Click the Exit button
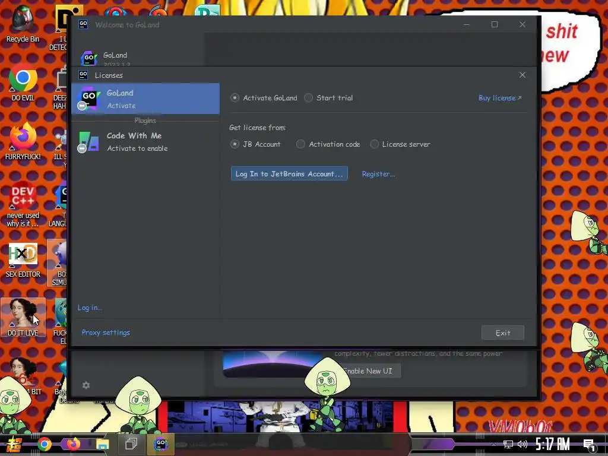608x456 pixels. click(503, 332)
